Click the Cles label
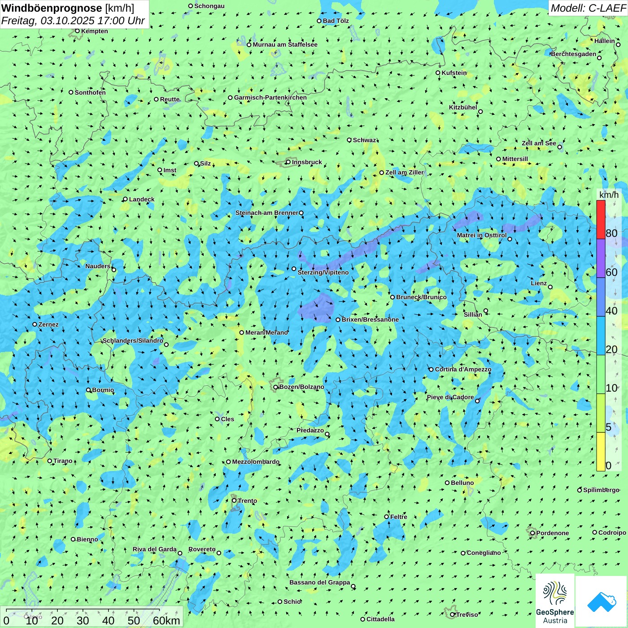628x628 pixels. click(227, 419)
